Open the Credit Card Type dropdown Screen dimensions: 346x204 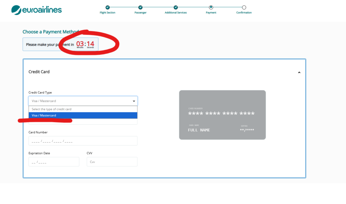click(83, 101)
